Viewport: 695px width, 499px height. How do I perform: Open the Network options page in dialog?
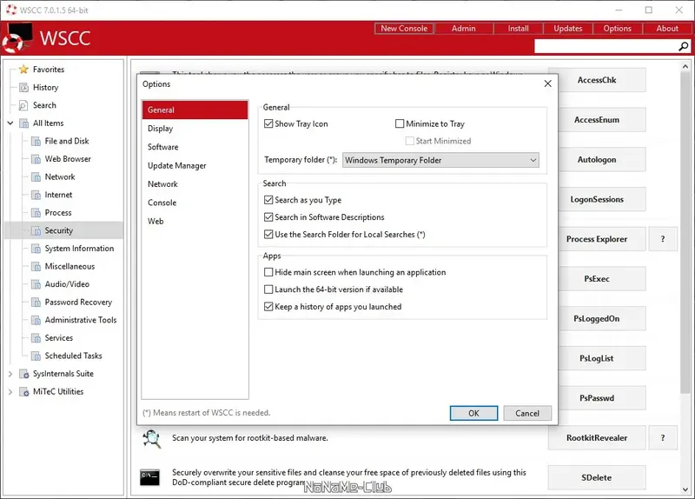click(x=195, y=184)
